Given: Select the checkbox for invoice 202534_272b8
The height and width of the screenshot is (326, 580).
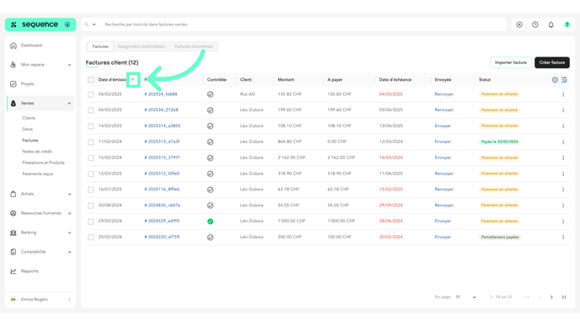Looking at the screenshot, I should pos(91,110).
